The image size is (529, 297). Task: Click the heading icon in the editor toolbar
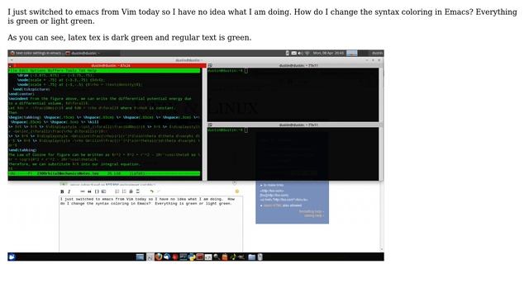pyautogui.click(x=131, y=191)
